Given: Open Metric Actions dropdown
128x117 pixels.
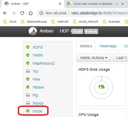Looking at the screenshot, I should pos(94,58).
